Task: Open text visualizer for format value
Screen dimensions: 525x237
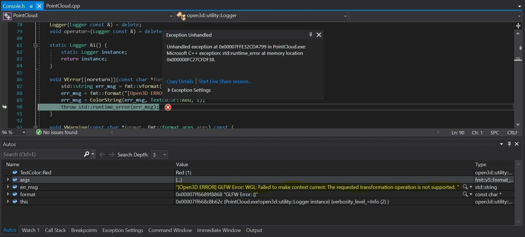Action: pos(465,194)
